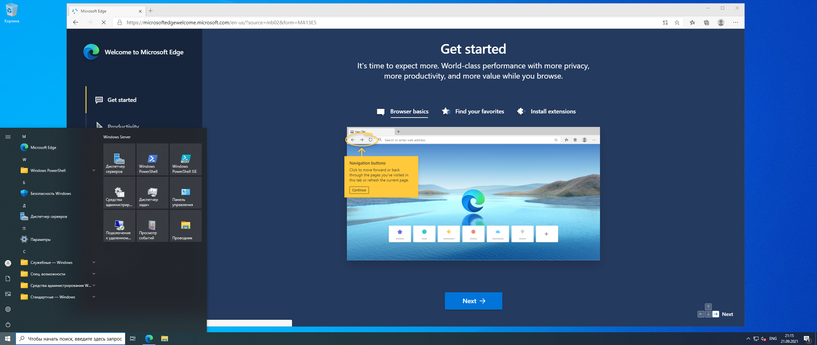Screen dimensions: 817x345
Task: Click the Edge back navigation arrow
Action: [x=76, y=22]
